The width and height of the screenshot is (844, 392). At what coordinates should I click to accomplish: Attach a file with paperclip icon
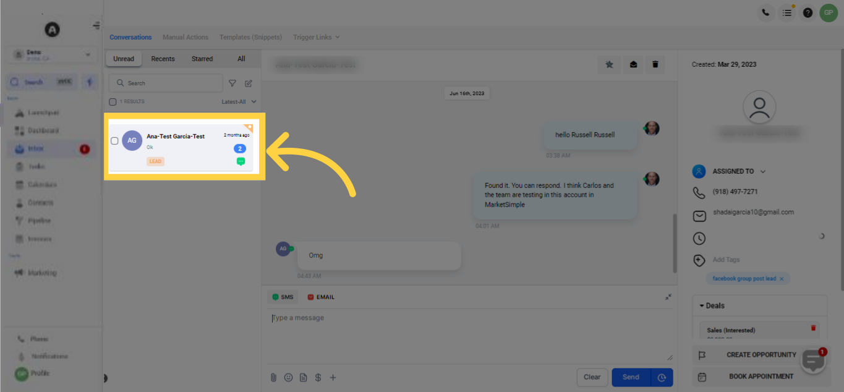point(273,377)
